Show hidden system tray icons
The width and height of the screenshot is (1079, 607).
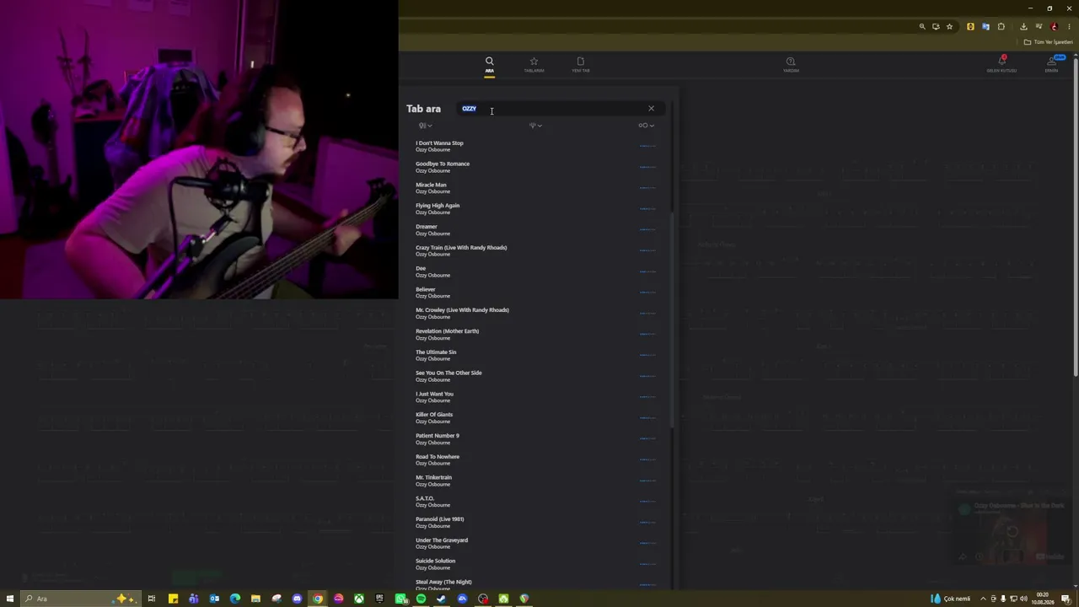pyautogui.click(x=983, y=599)
